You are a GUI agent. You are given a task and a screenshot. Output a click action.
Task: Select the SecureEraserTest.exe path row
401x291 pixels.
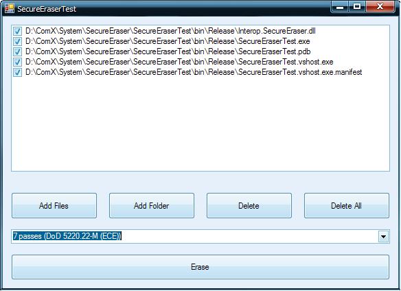(168, 41)
